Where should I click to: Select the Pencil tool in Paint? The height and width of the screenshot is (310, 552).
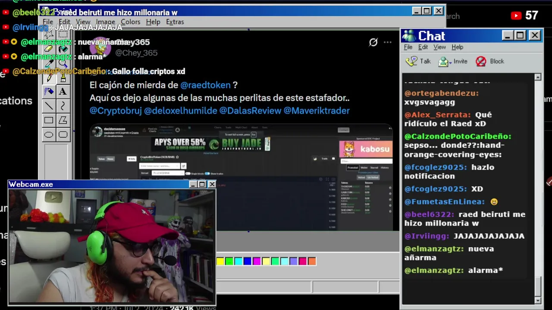click(x=49, y=77)
